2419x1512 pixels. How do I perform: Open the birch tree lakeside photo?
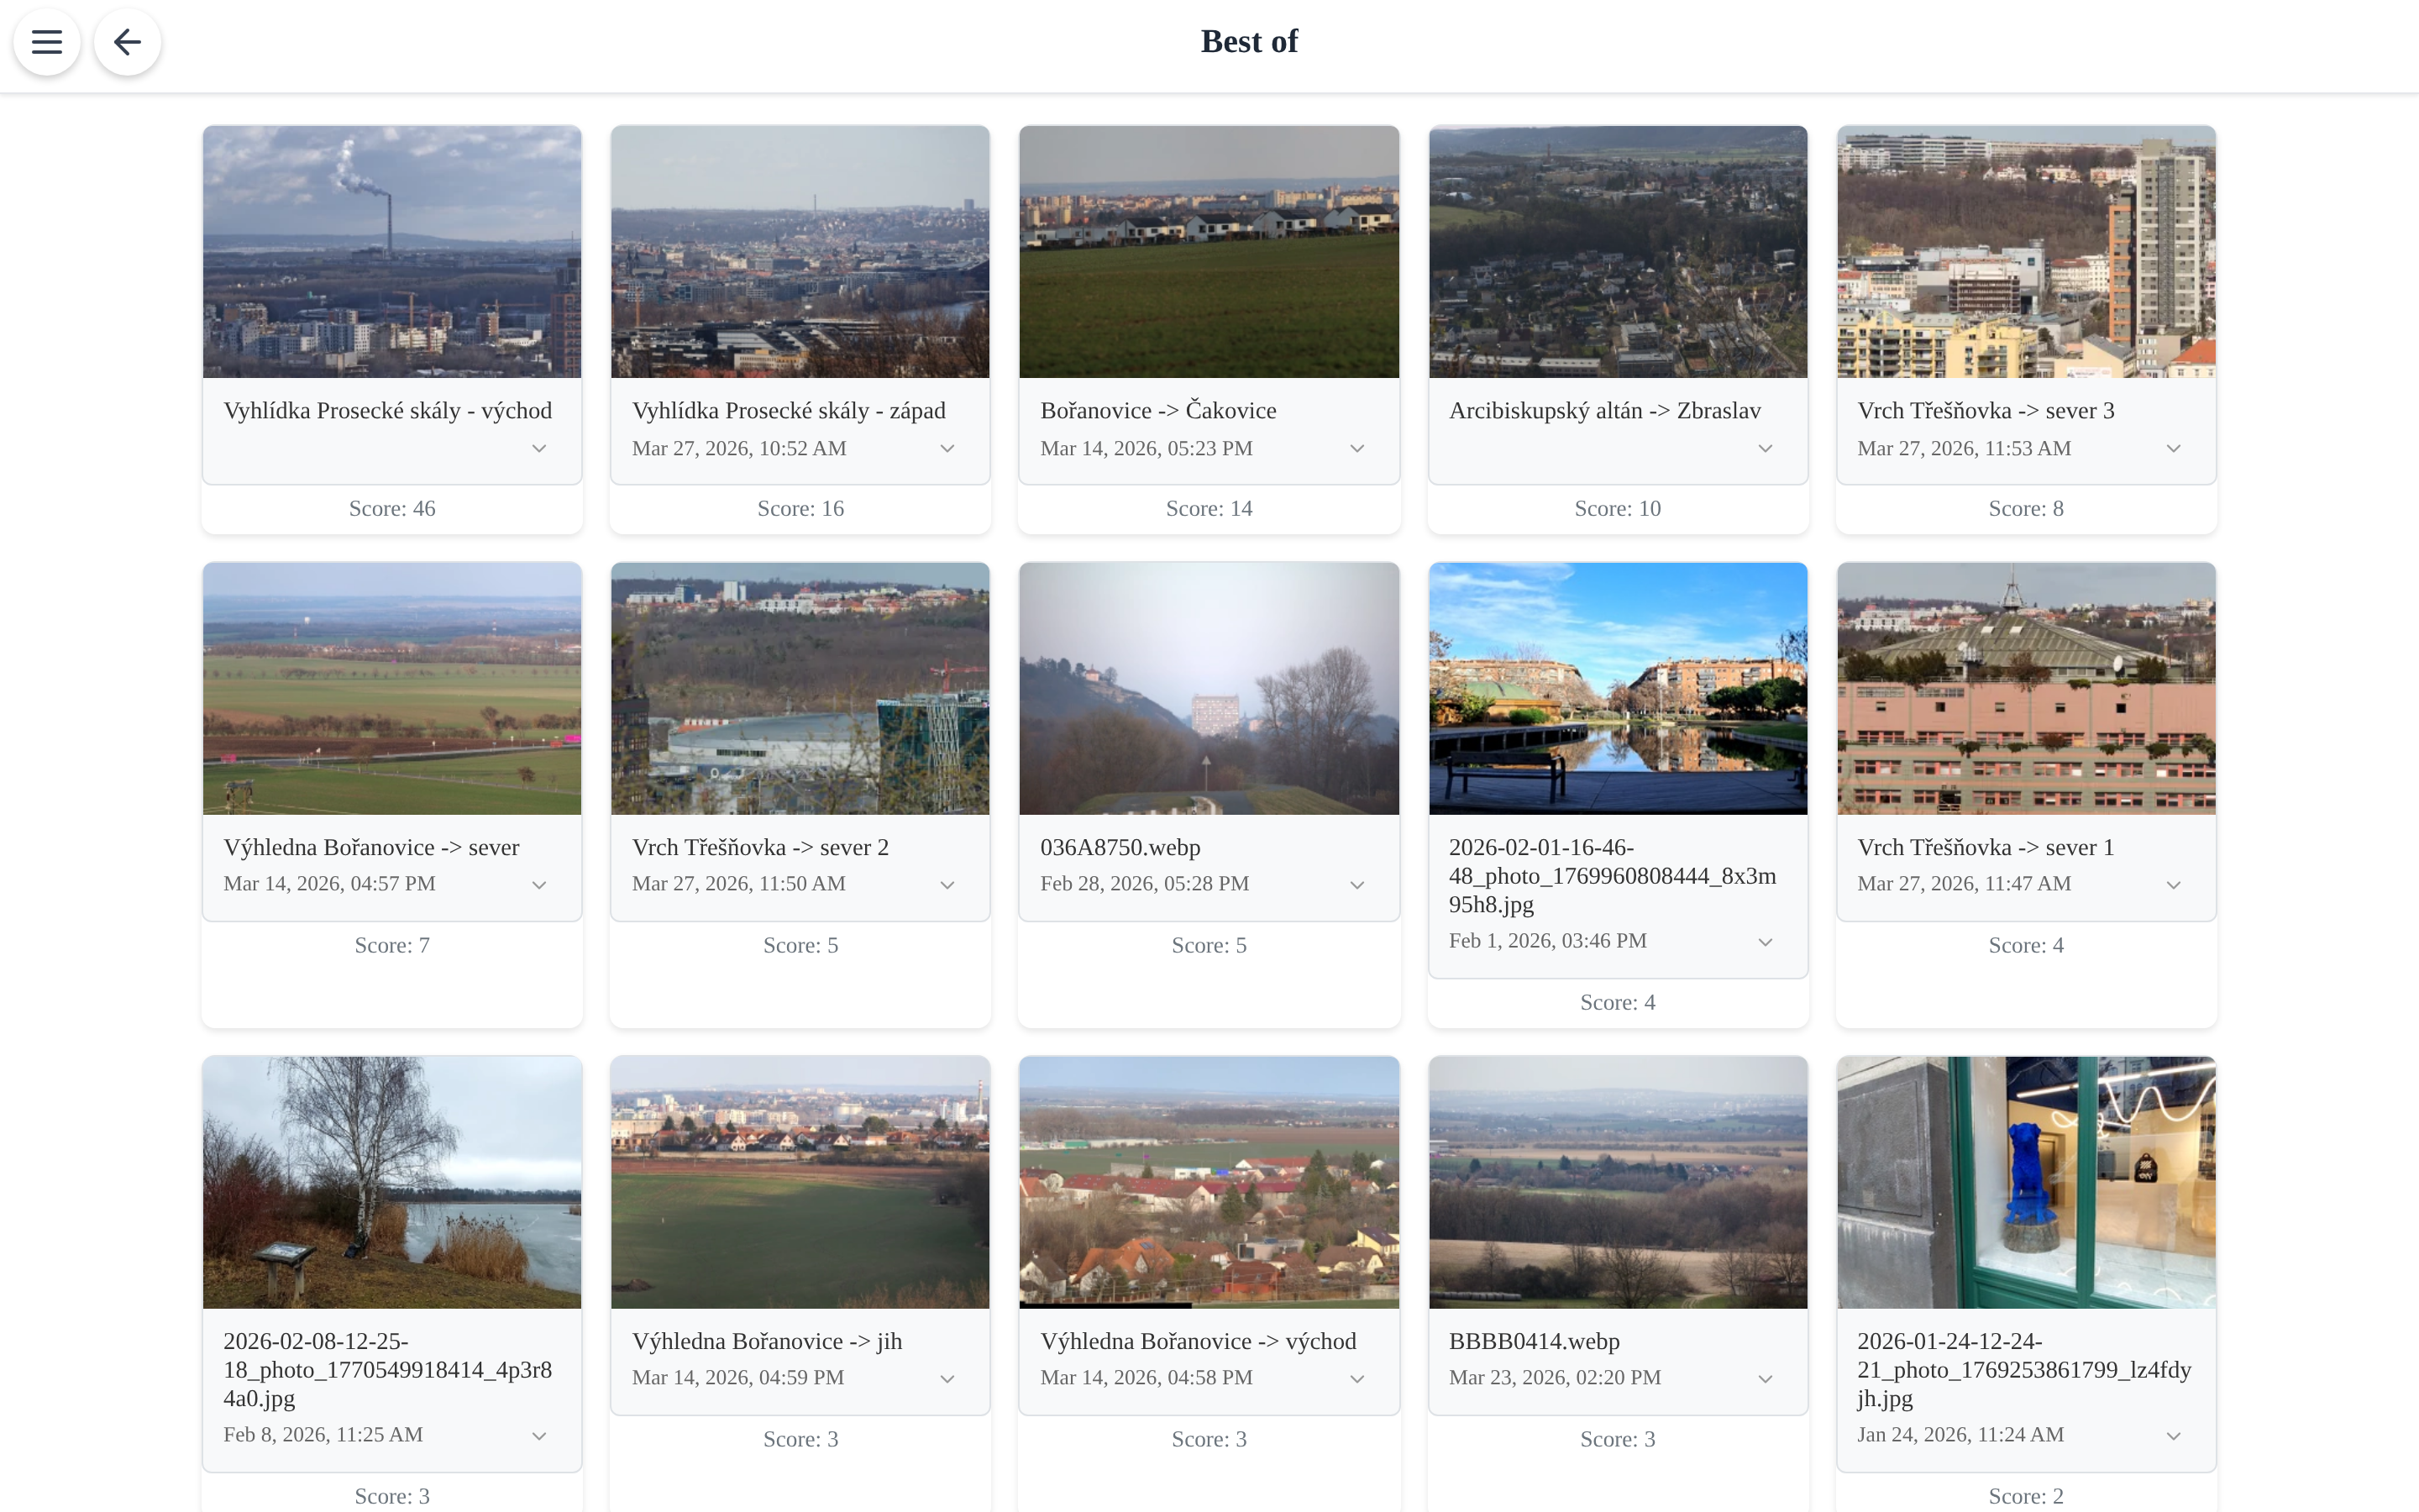pos(392,1182)
